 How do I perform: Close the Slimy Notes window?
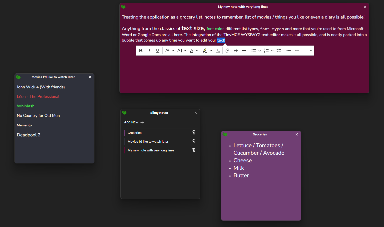click(196, 113)
